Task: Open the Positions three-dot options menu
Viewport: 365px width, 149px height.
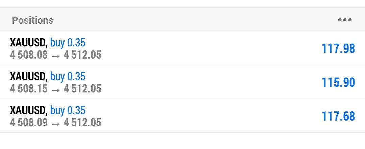Action: (345, 20)
